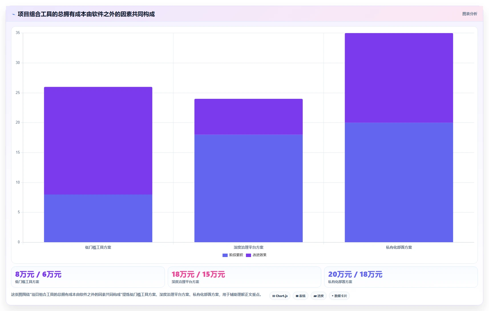Toggle the 阶段累积 legend entry
Image resolution: width=489 pixels, height=311 pixels.
point(233,255)
